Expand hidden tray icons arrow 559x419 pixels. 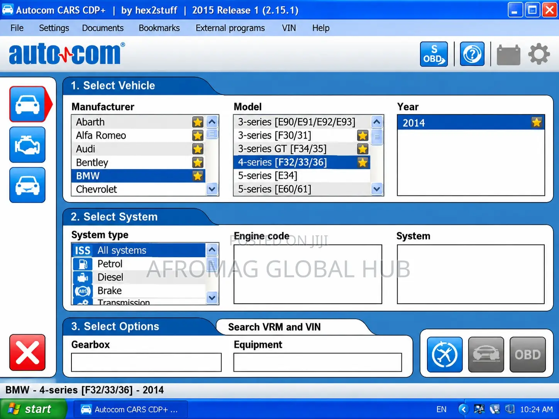464,409
